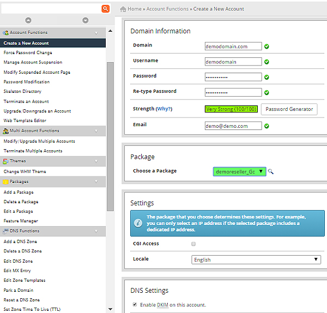
Task: Collapse the Account Functions section arrow
Action: [96, 33]
